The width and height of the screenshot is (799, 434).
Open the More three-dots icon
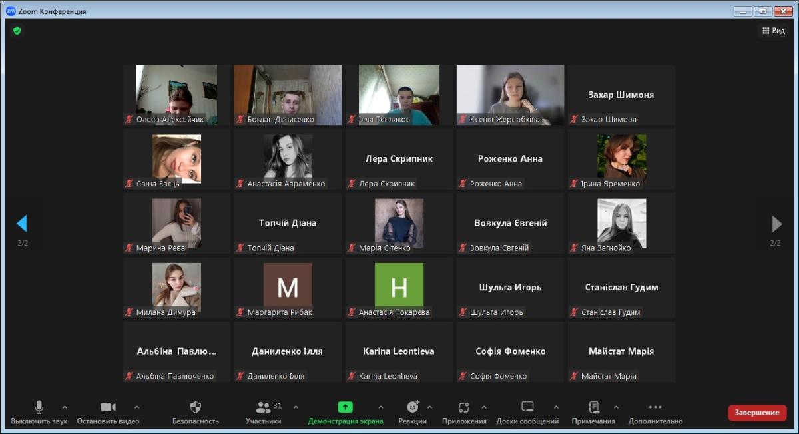pos(655,407)
